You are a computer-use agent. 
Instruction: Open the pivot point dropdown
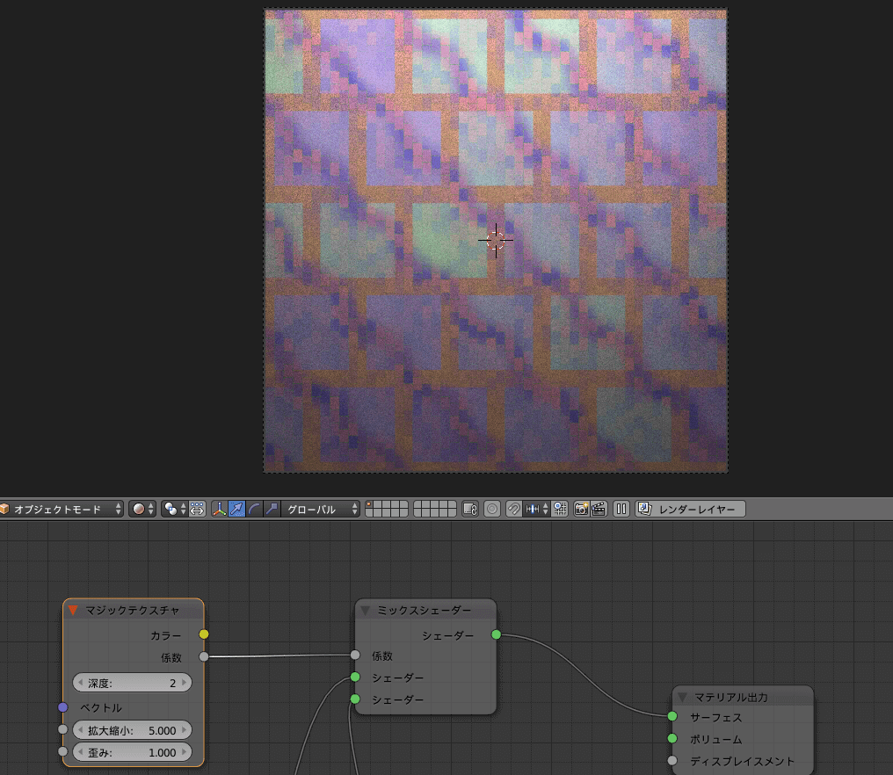pos(175,509)
